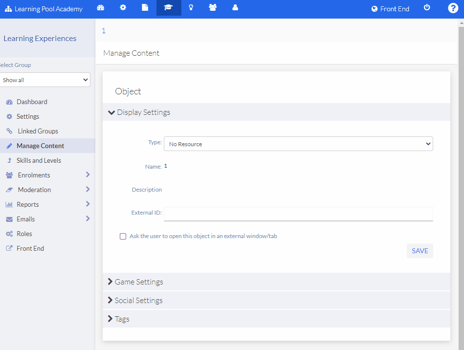The height and width of the screenshot is (350, 464).
Task: Open the single user profile icon
Action: click(235, 8)
